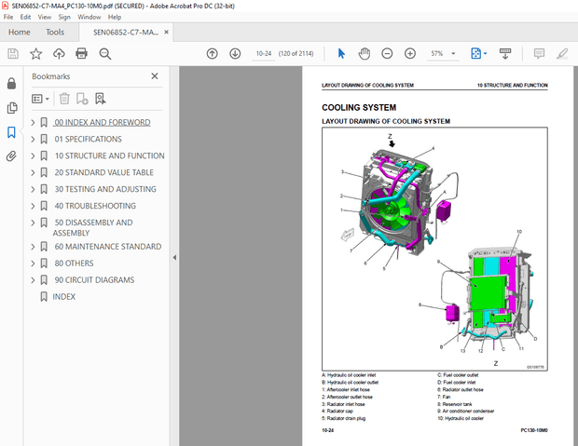The image size is (578, 446).
Task: Print the document with printer icon
Action: tap(81, 54)
